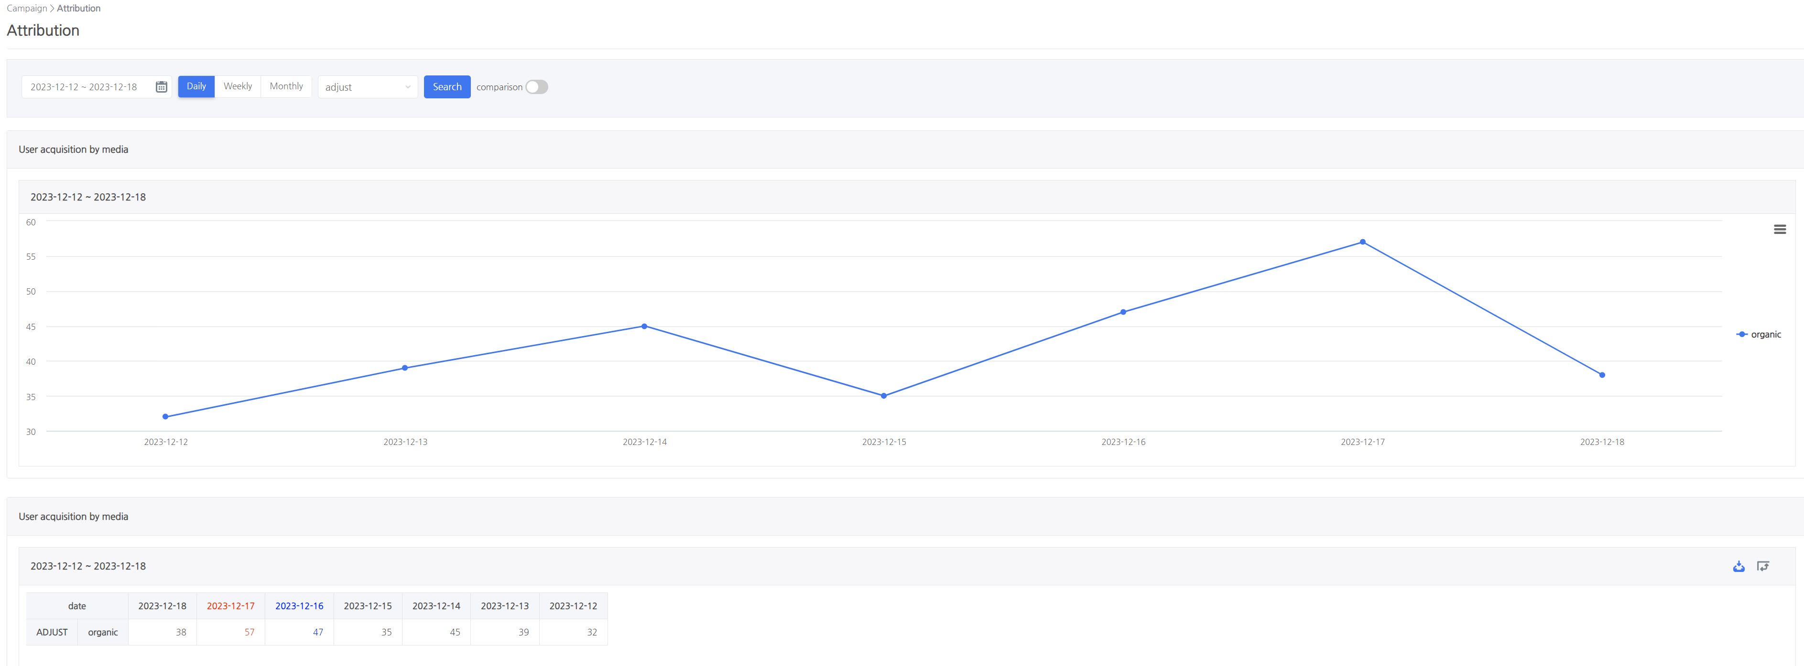Download the table data via download icon
This screenshot has width=1804, height=666.
(x=1739, y=566)
